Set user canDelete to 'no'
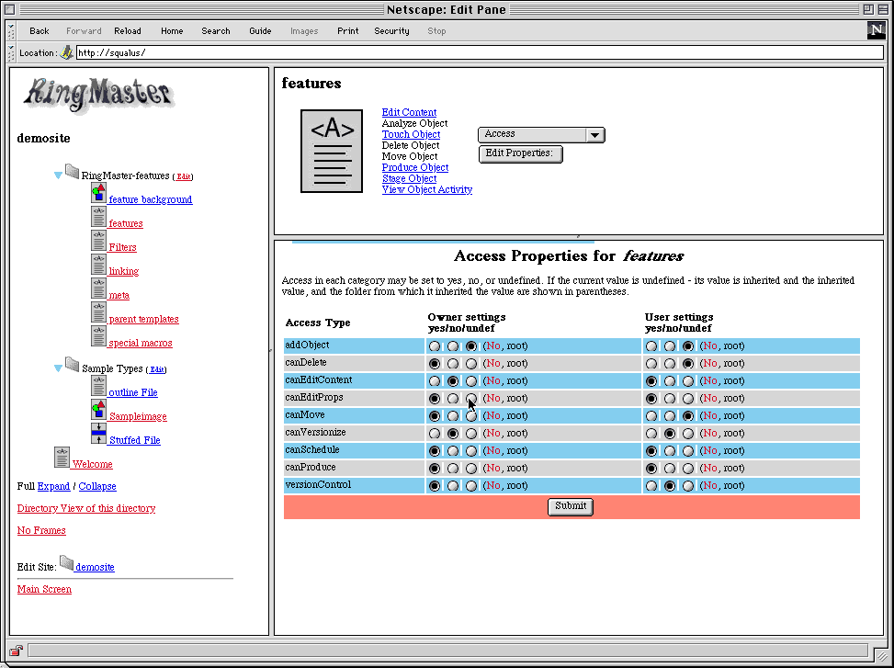Image resolution: width=894 pixels, height=668 pixels. tap(670, 364)
